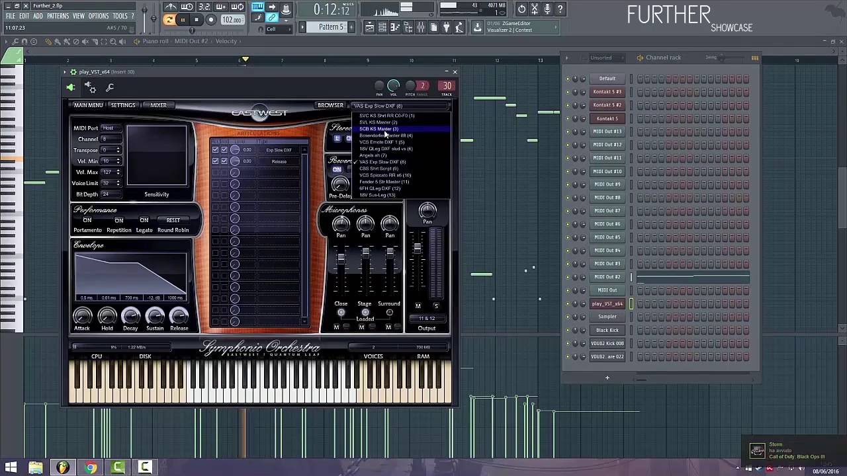Viewport: 847px width, 476px height.
Task: Open the plugin wrapper menu arrow beside play_VST_x64
Action: (65, 71)
